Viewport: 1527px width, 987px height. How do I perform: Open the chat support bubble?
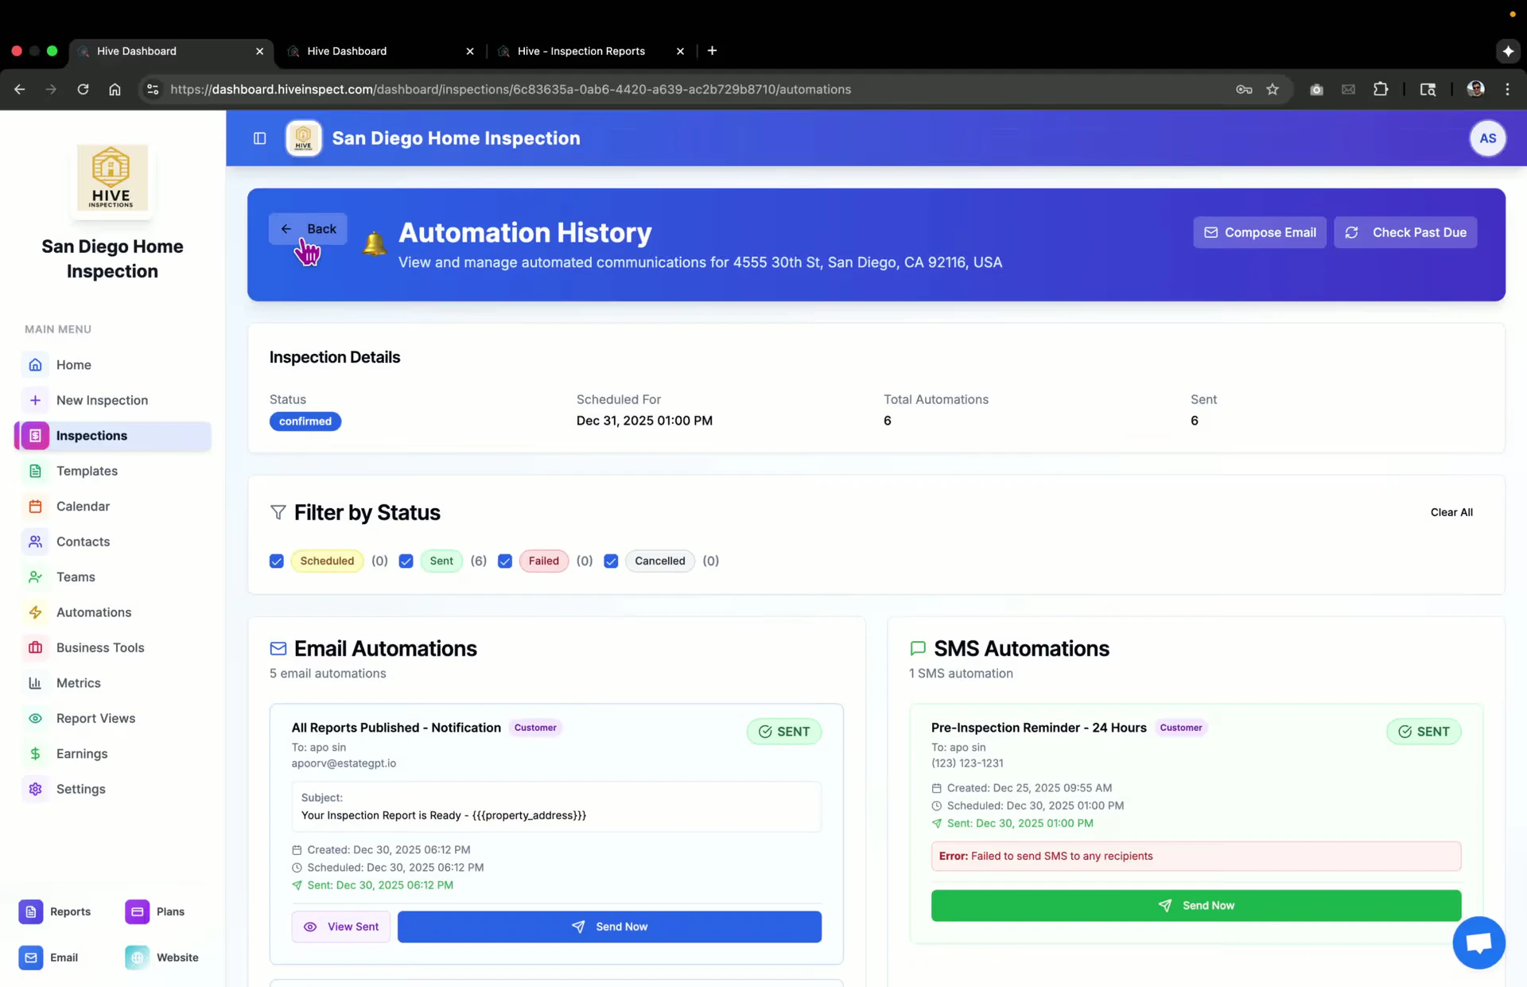pyautogui.click(x=1478, y=942)
